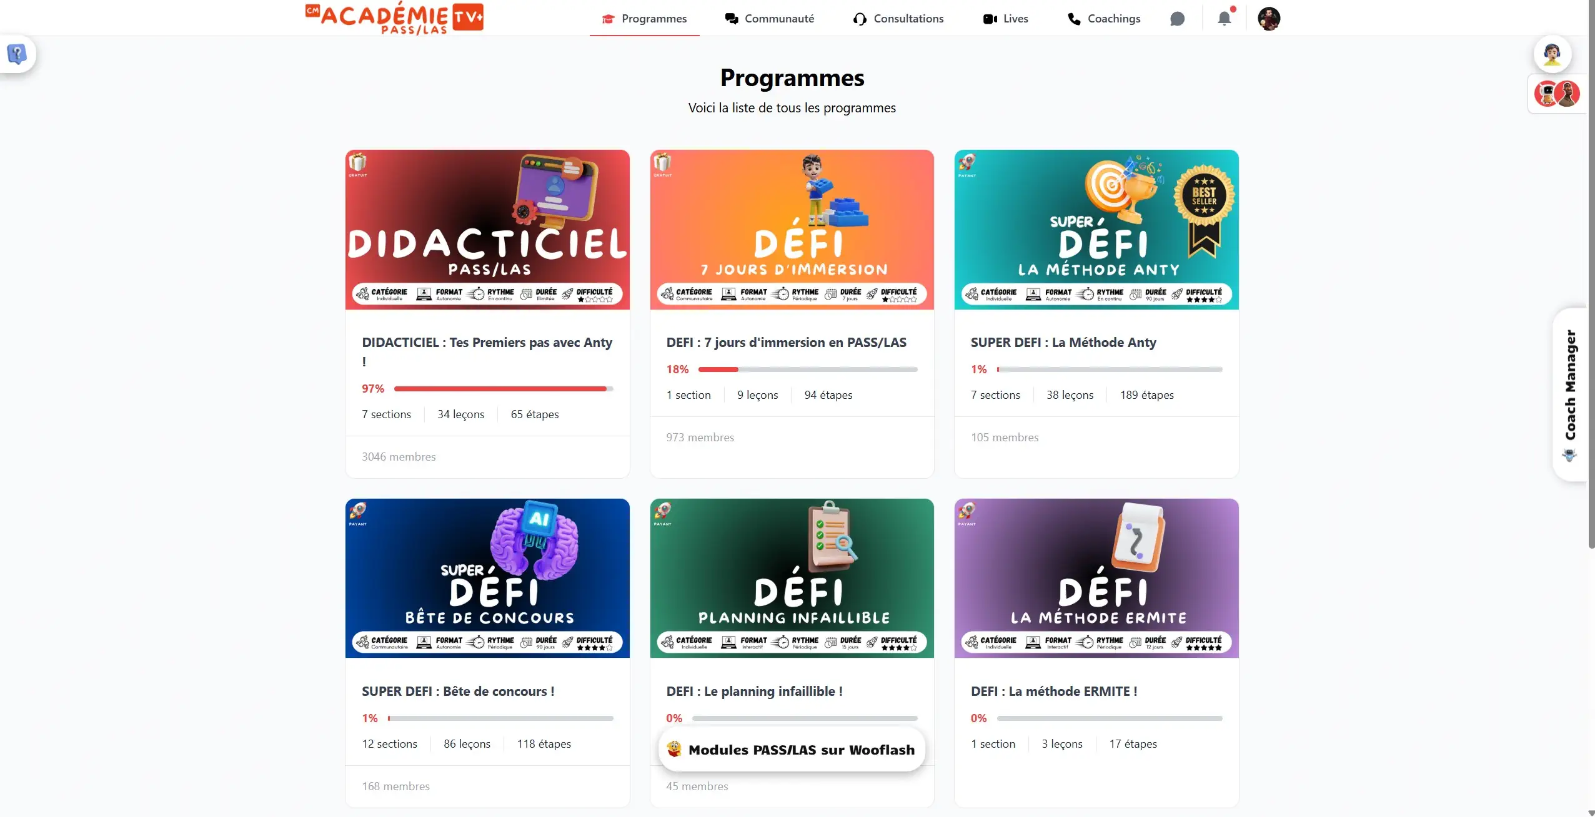Open the two-avatars widget at right
1595x817 pixels.
click(1558, 94)
